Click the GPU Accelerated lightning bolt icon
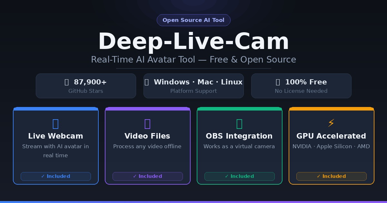387x203 pixels. (x=331, y=123)
